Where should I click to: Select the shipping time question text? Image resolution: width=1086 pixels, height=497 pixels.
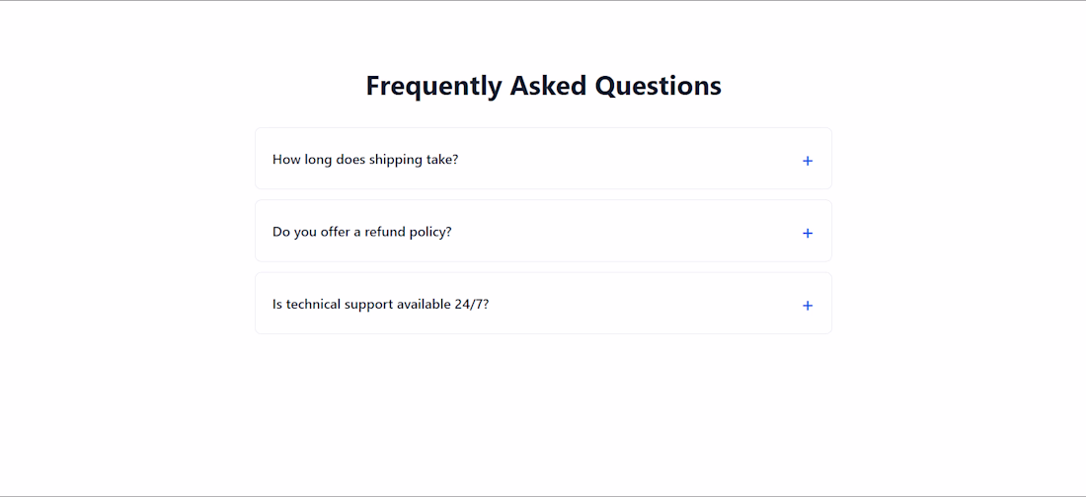(365, 160)
